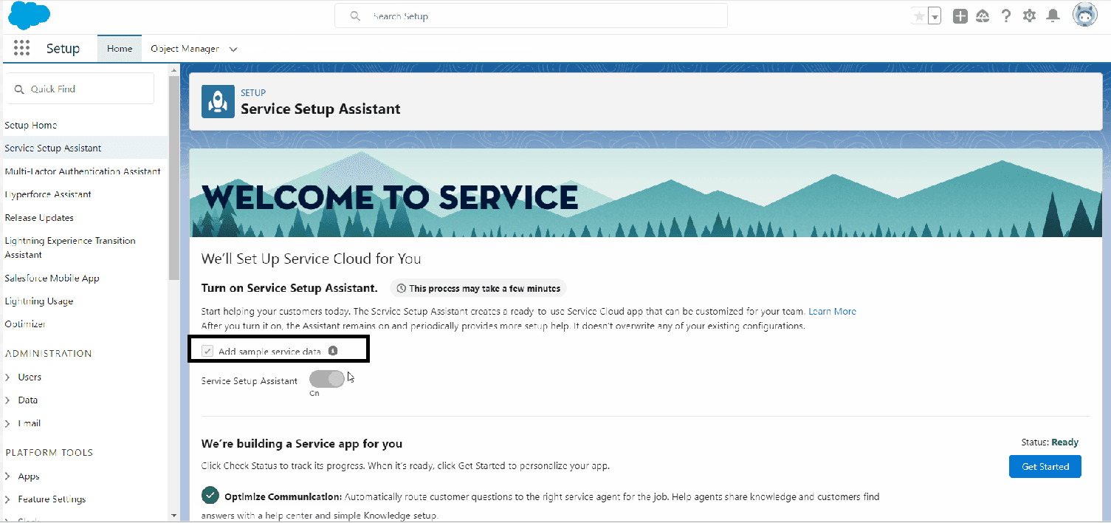Viewport: 1111px width, 523px height.
Task: Toggle Add sample service data checkbox
Action: tap(208, 351)
